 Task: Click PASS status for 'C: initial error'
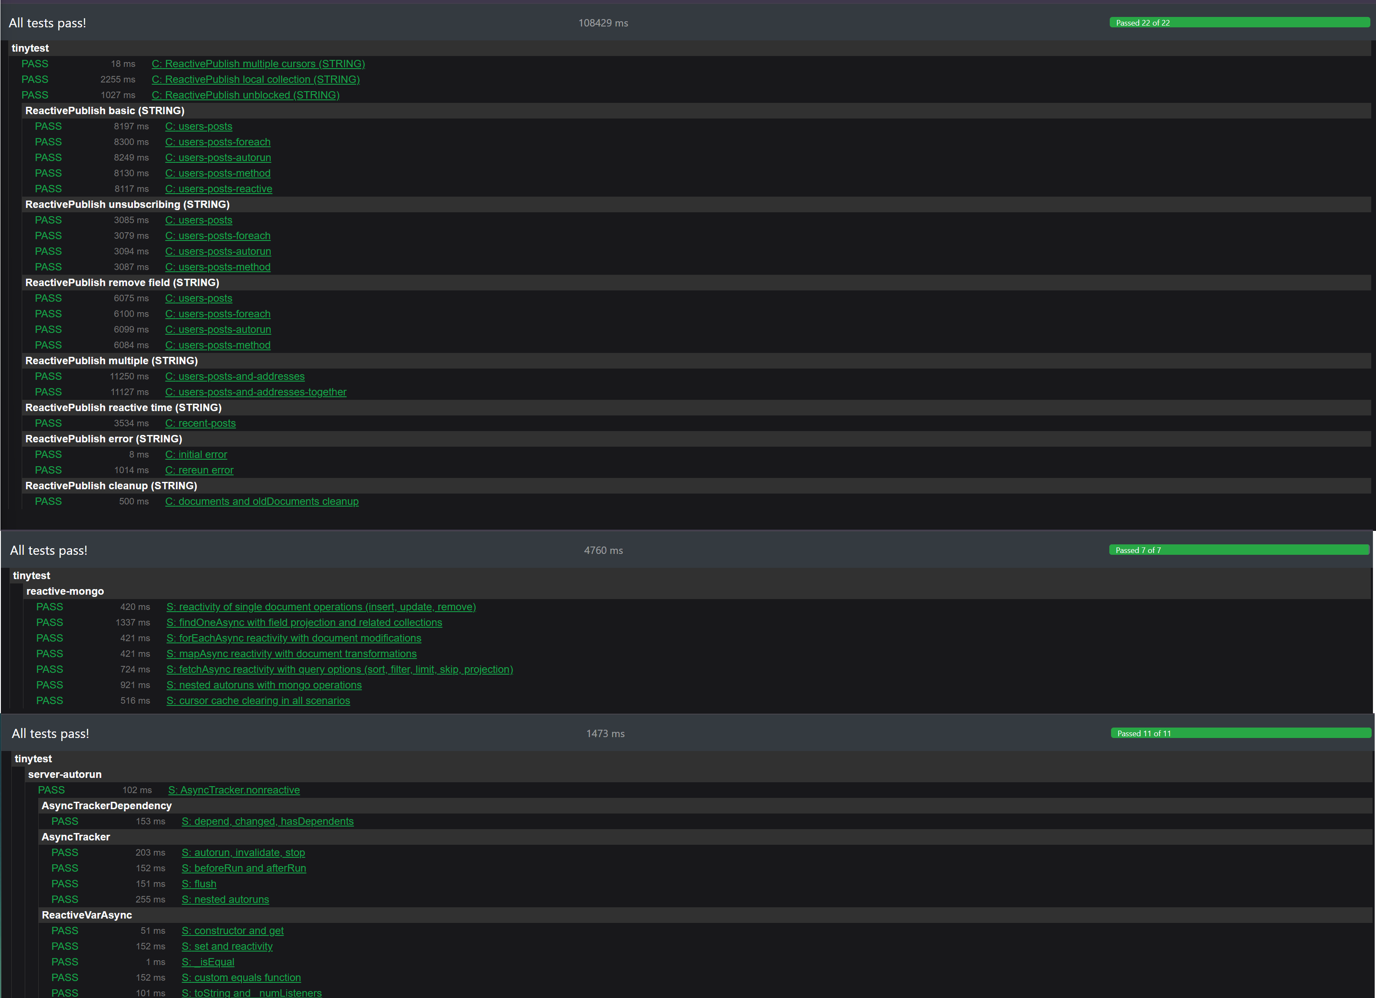tap(48, 454)
